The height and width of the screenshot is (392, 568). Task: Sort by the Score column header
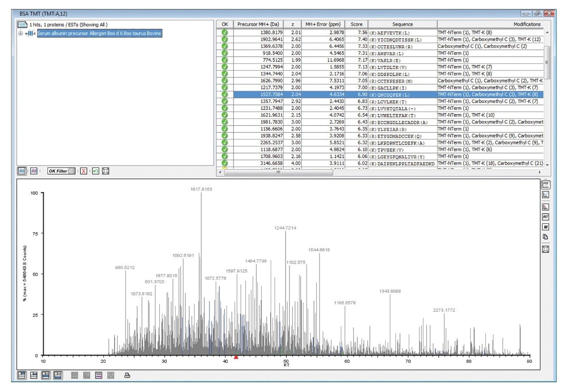(x=356, y=24)
